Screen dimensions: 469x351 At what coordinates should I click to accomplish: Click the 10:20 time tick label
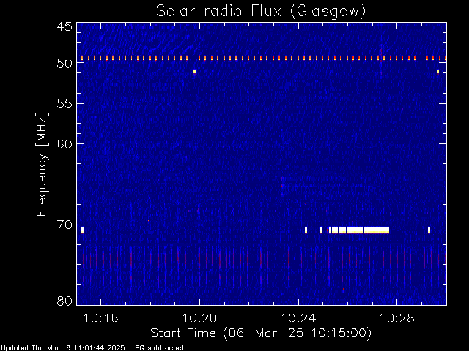(x=199, y=318)
